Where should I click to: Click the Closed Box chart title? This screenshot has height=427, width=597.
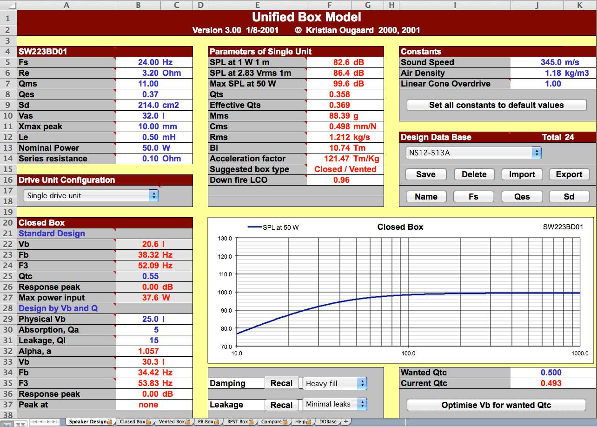(x=400, y=227)
